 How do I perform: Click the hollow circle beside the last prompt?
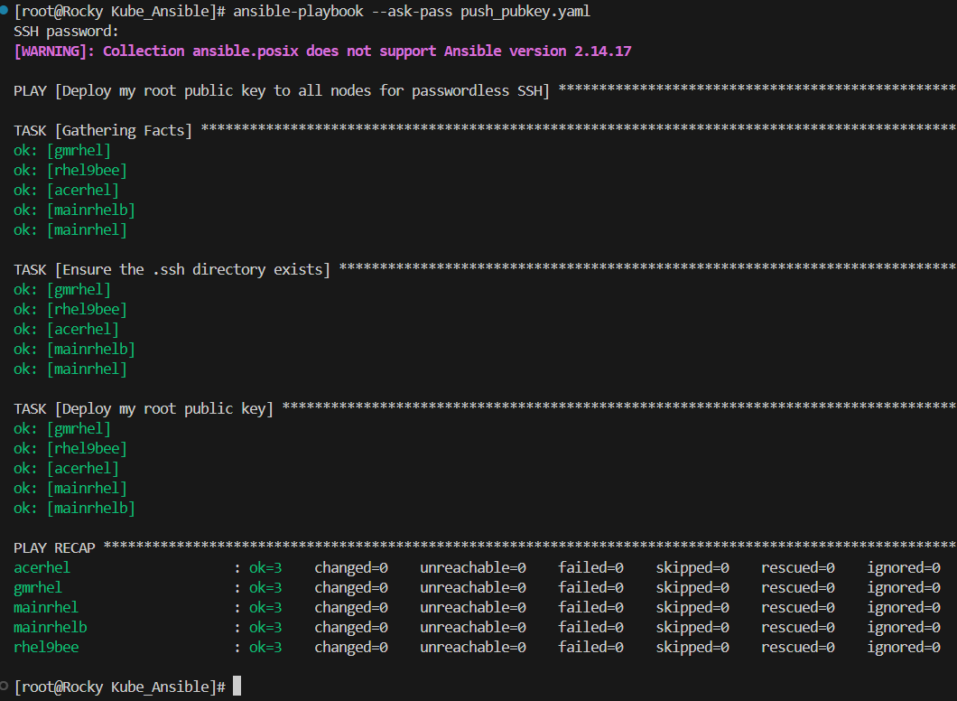click(5, 684)
